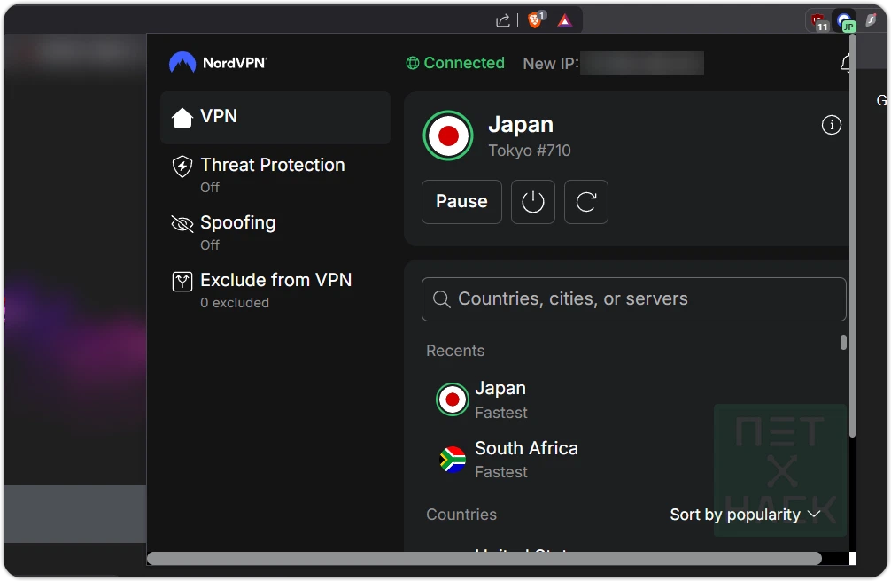This screenshot has width=891, height=581.
Task: Click the share icon in the toolbar
Action: [x=502, y=19]
